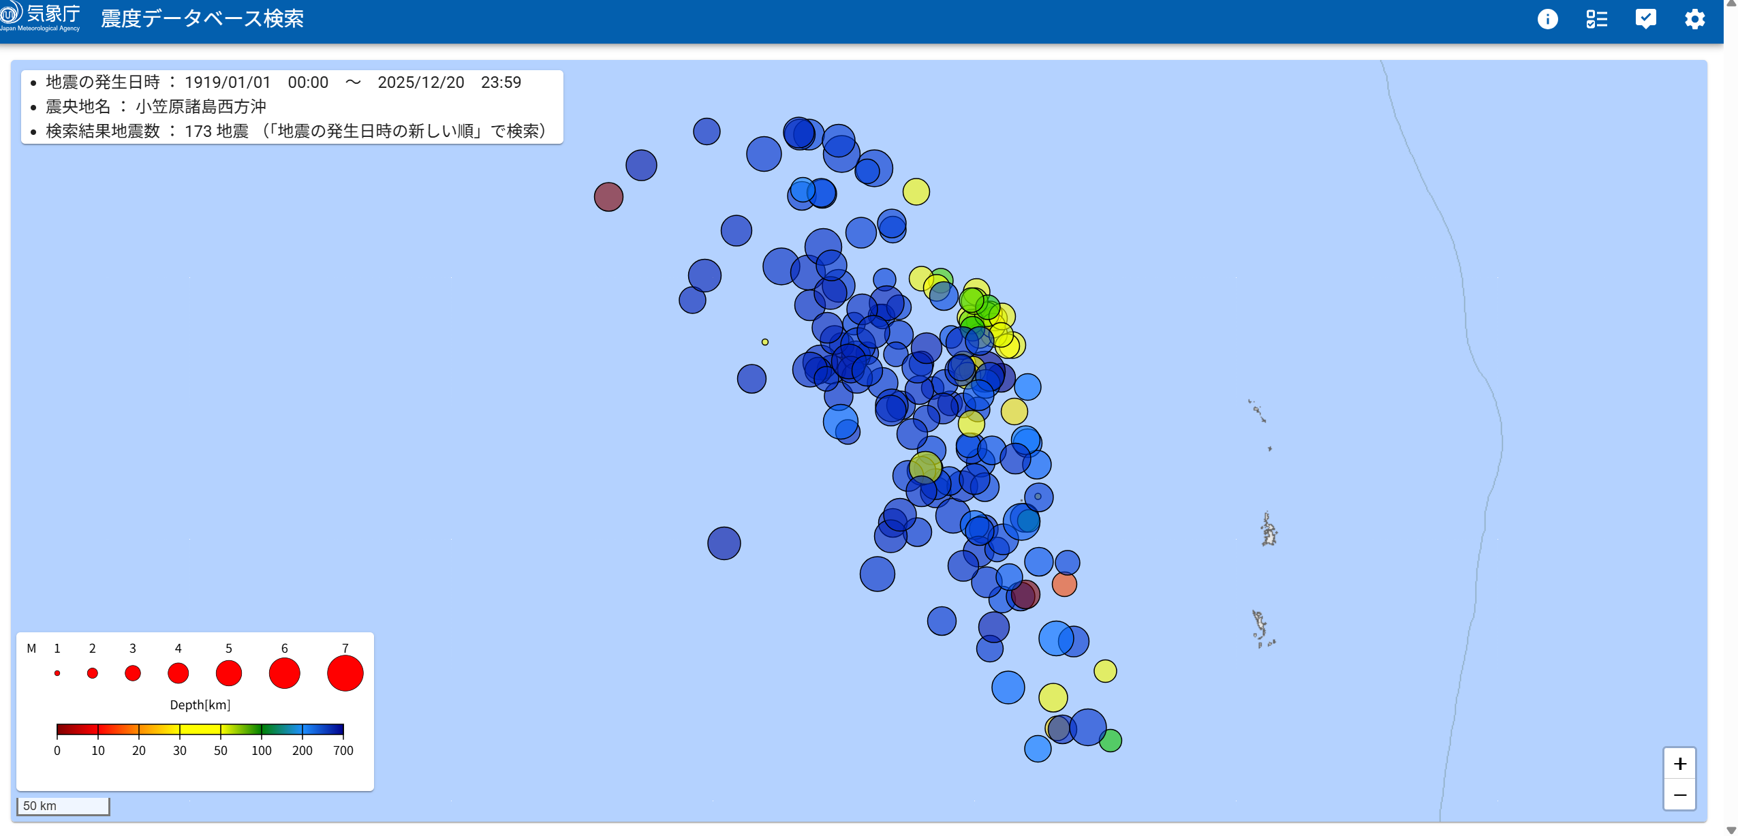Click the 震度データベース検索 page title
Screen dimensions: 1738x836
202,18
